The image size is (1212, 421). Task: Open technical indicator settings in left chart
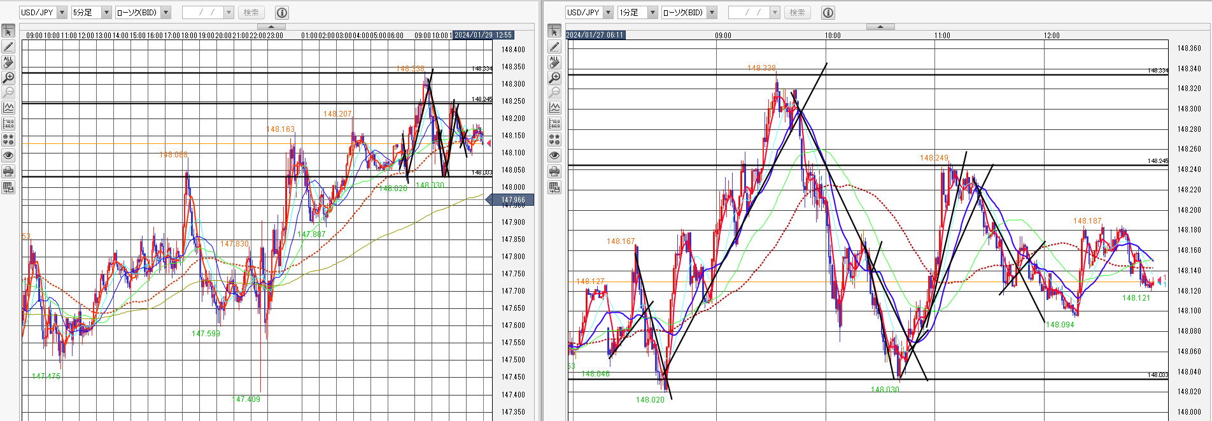8,108
